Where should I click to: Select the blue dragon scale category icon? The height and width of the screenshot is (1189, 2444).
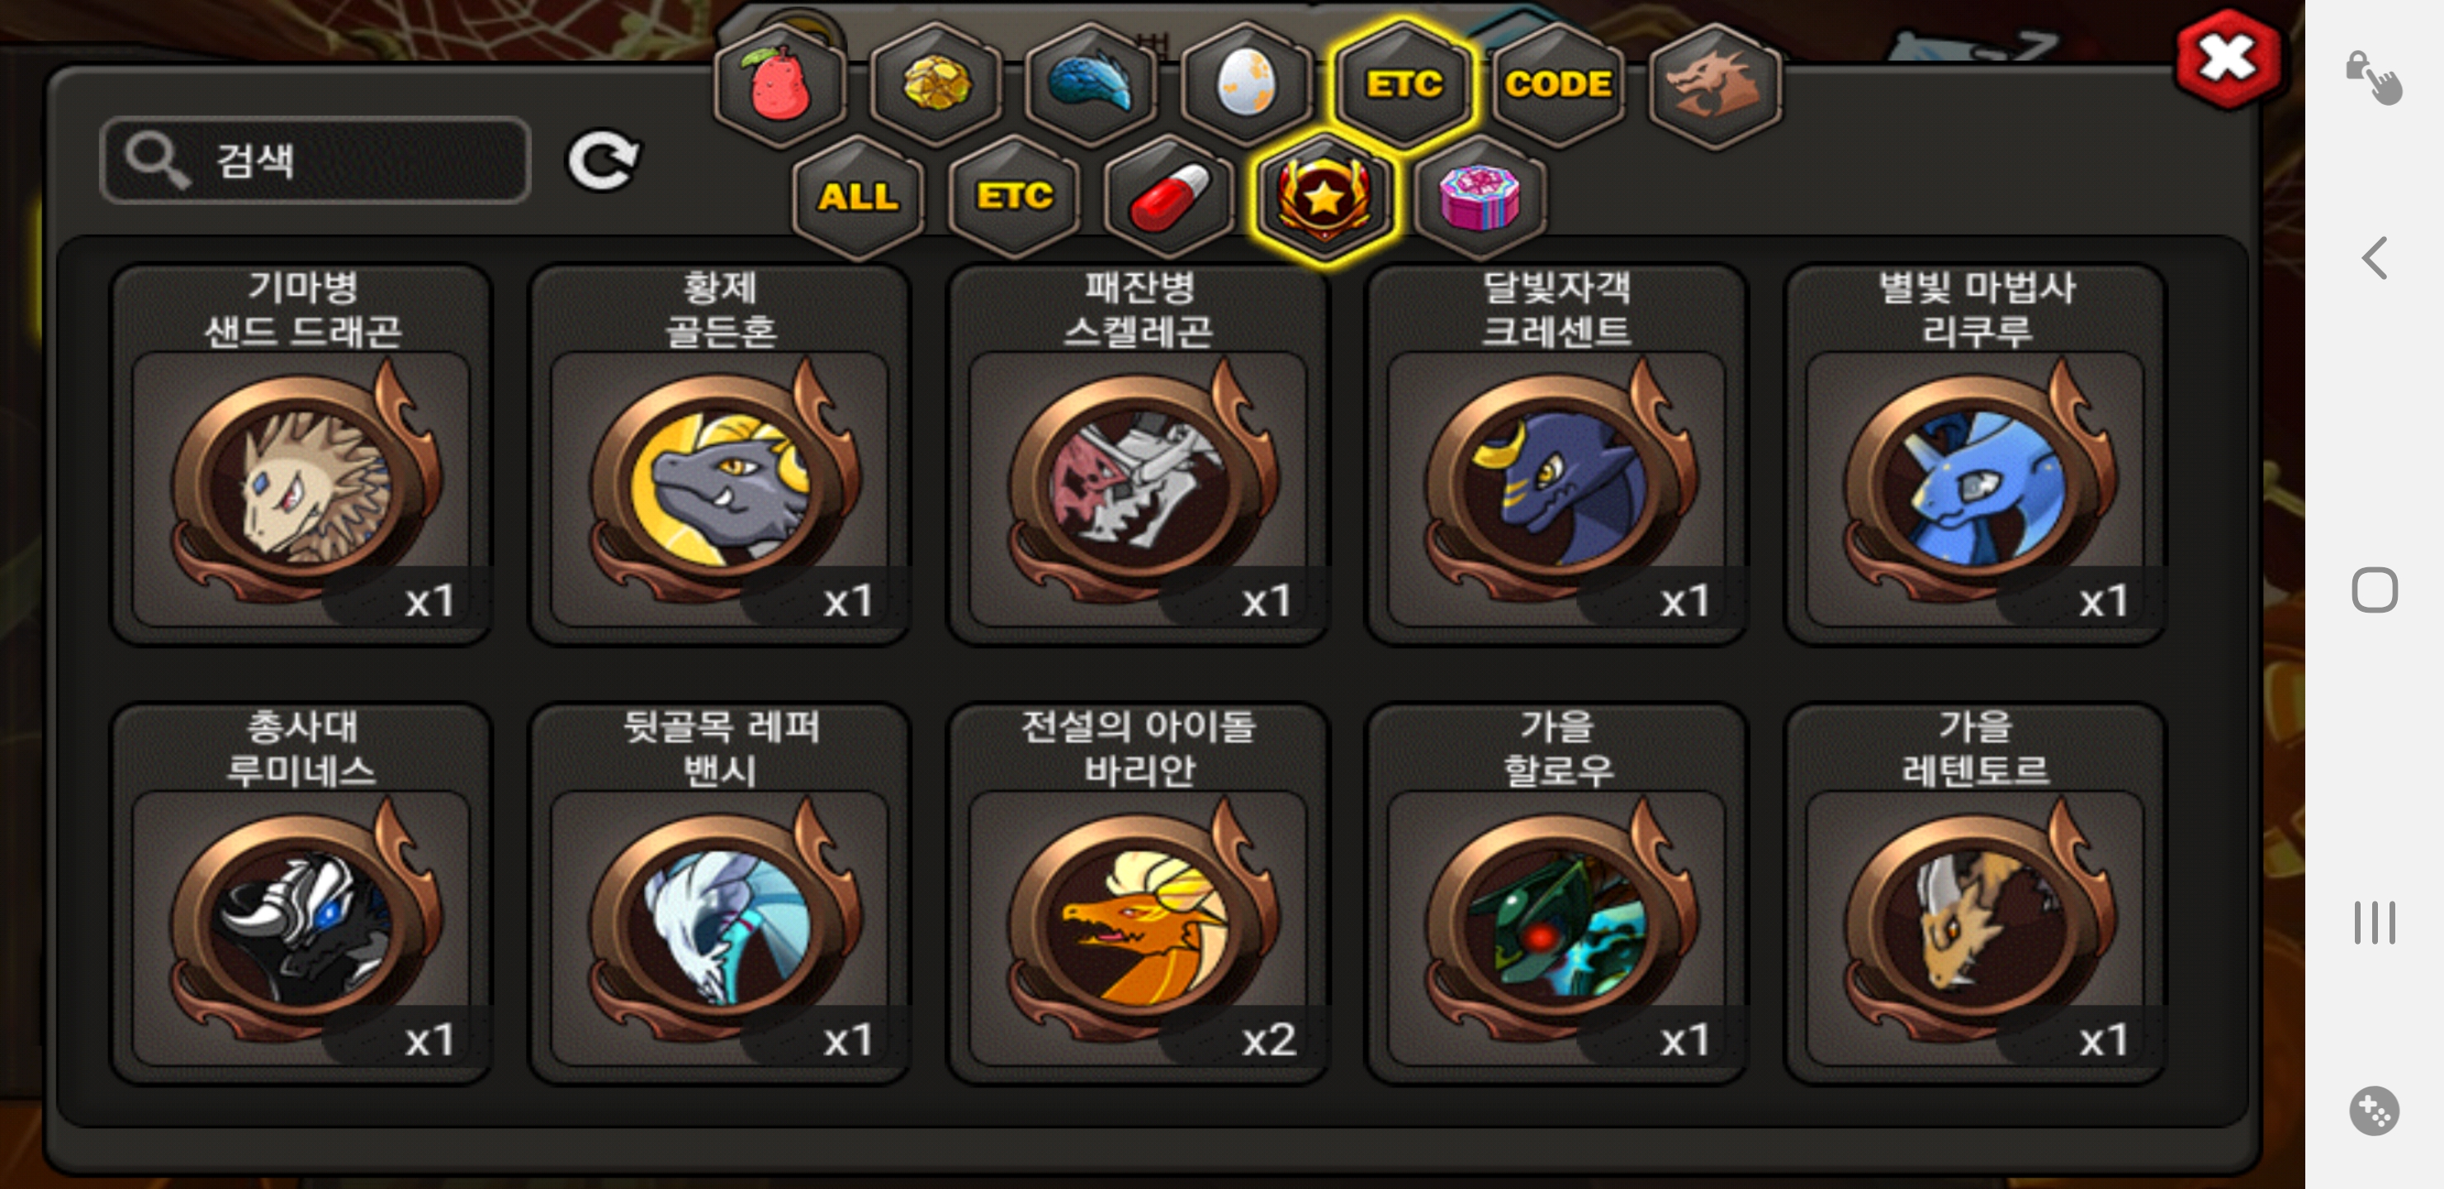[1090, 84]
